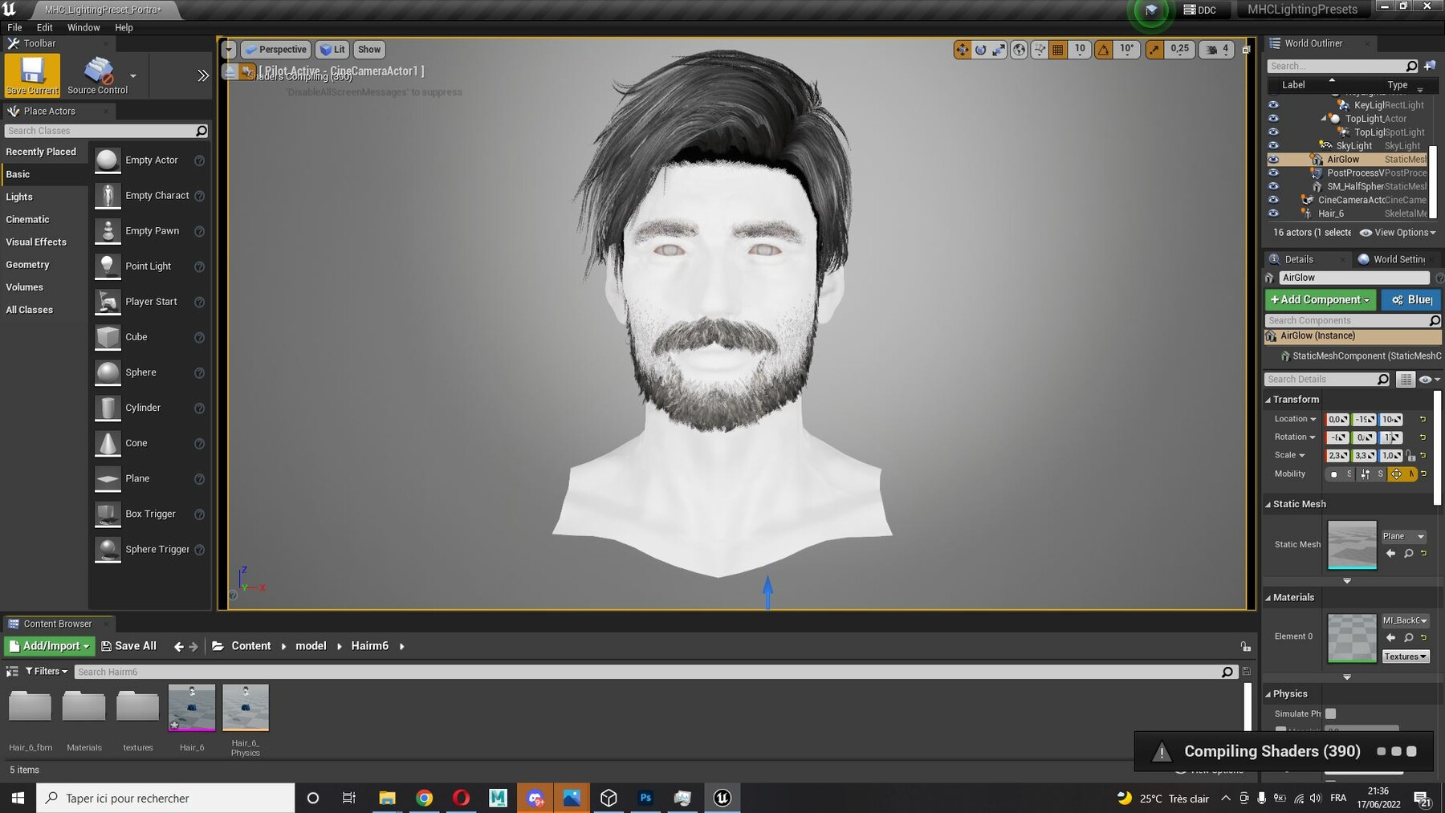Toggle visibility of CineCameraActor
Screen dimensions: 1445x813
(1273, 200)
